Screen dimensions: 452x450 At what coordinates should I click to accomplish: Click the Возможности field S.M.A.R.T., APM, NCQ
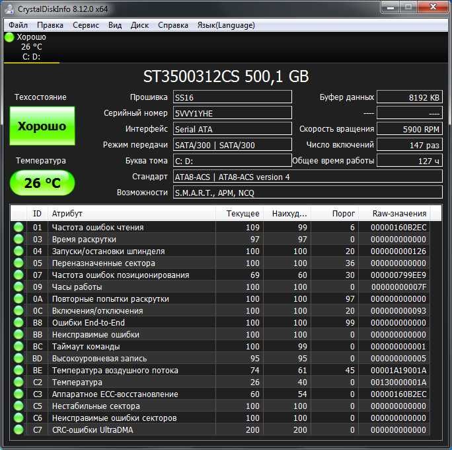point(307,192)
